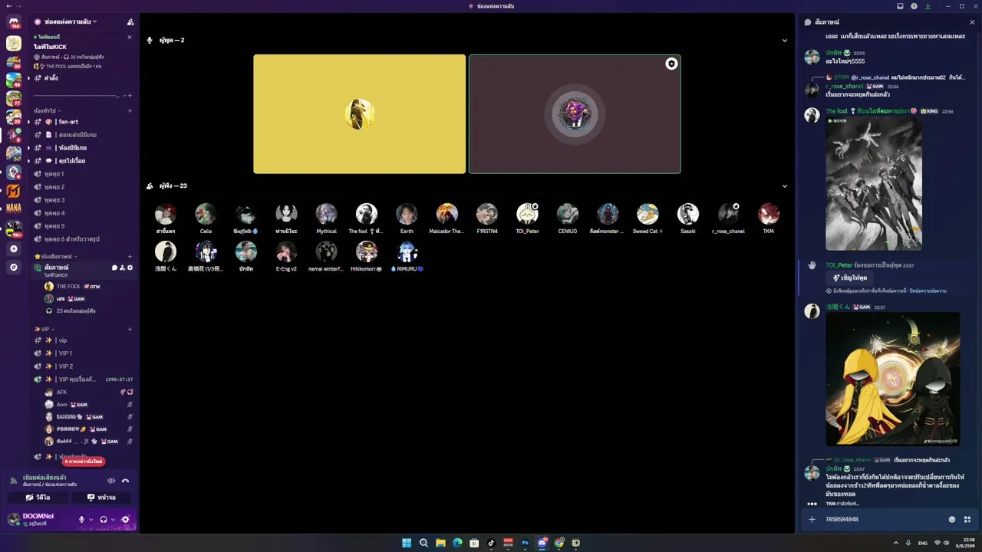The image size is (982, 552).
Task: Go back with title bar arrow
Action: pyautogui.click(x=8, y=6)
